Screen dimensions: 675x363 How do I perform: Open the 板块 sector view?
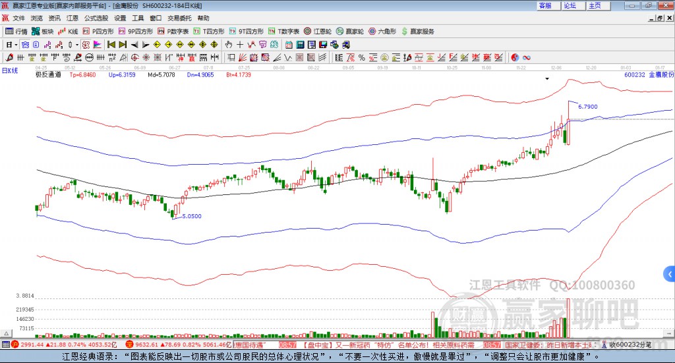pyautogui.click(x=42, y=32)
